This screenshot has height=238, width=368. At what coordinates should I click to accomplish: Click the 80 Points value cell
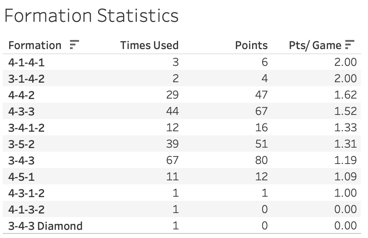click(261, 160)
